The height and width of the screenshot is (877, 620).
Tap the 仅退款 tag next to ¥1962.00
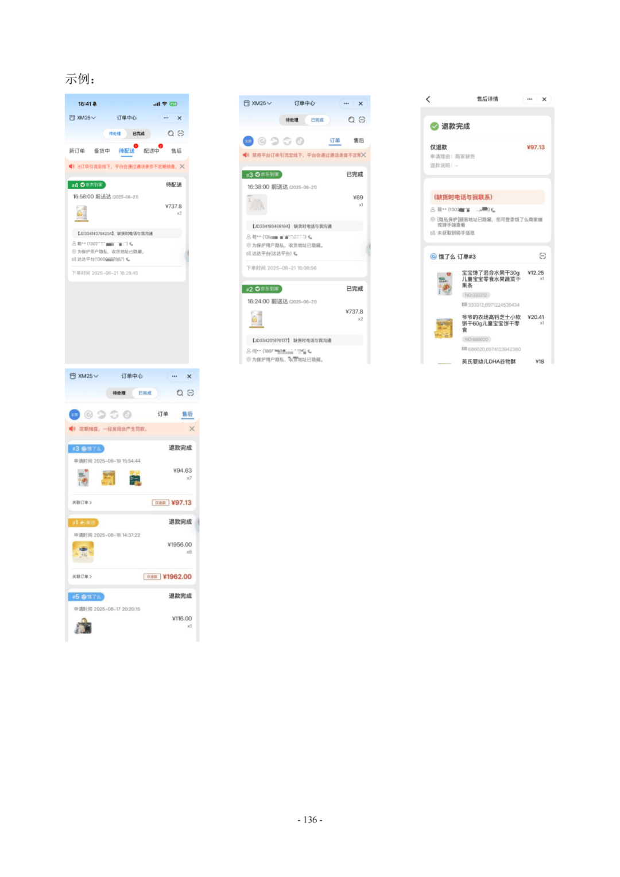152,577
